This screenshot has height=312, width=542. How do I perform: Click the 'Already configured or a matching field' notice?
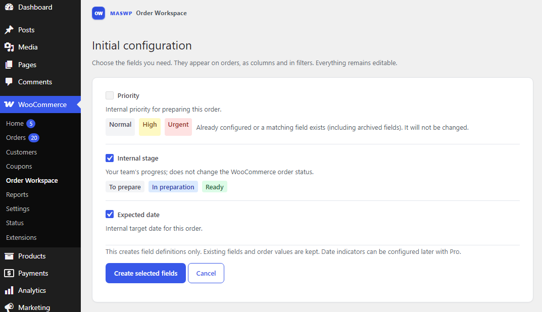coord(332,128)
